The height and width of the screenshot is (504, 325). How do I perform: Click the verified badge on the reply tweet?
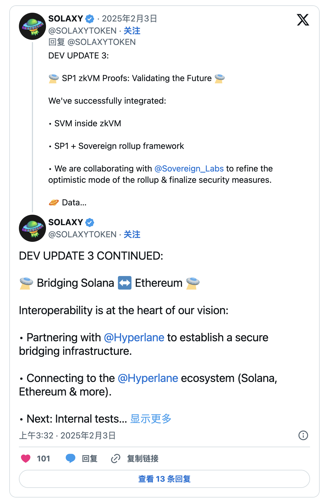click(90, 222)
